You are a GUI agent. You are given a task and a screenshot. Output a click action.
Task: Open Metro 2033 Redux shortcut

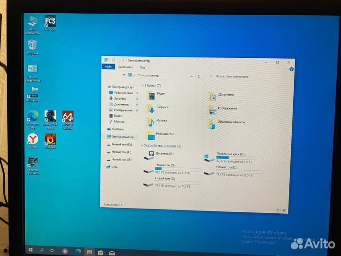[x=50, y=118]
